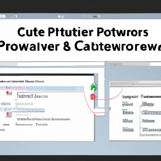Click the small pill control at top bar center
Image resolution: width=161 pixels, height=161 pixels.
click(x=61, y=17)
